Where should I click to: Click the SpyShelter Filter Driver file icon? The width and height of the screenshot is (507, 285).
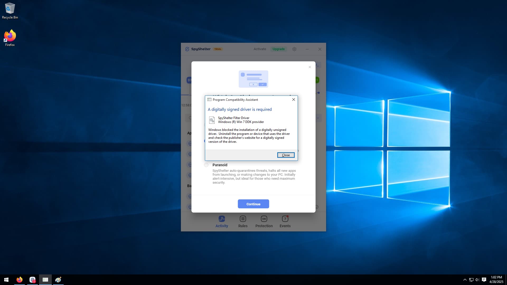pos(212,120)
